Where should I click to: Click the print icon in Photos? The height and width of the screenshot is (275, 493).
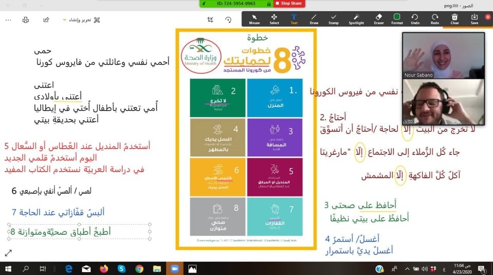pos(26,20)
